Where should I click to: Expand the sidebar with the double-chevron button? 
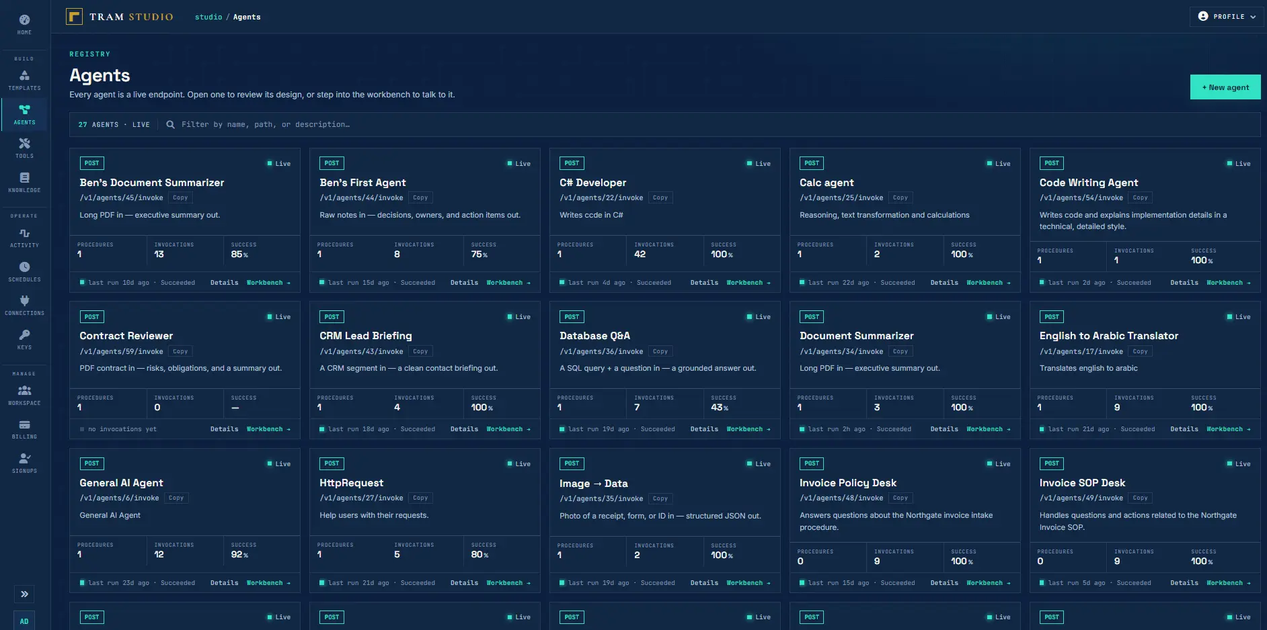[24, 594]
